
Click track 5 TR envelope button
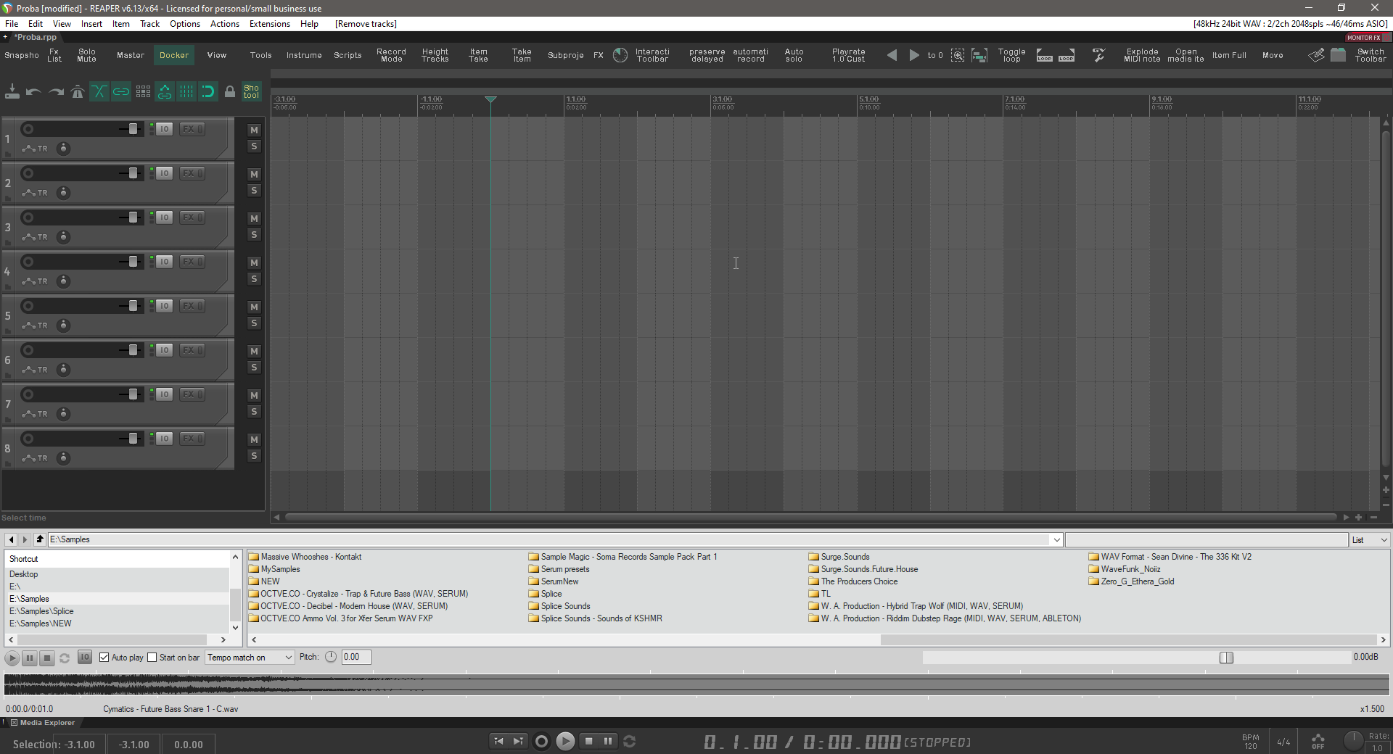point(35,326)
